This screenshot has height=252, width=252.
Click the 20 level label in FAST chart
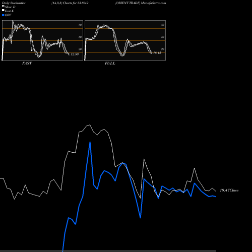coord(80,49)
